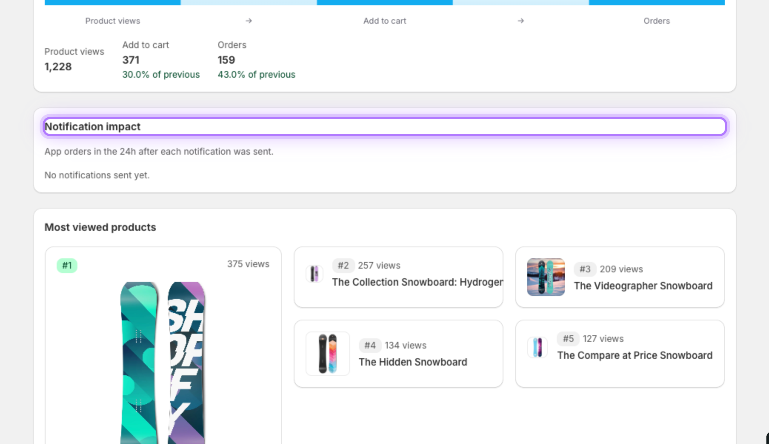Viewport: 769px width, 444px height.
Task: Click the "371" add to cart value
Action: [131, 60]
